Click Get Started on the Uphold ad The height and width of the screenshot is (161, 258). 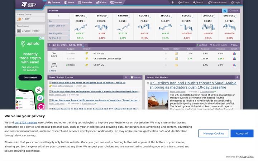click(x=30, y=78)
